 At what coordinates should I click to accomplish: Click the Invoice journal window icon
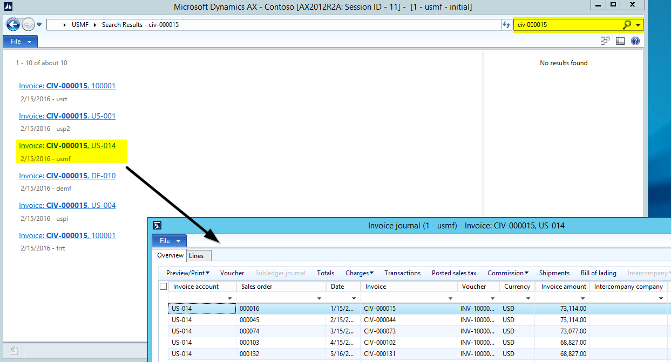[157, 226]
